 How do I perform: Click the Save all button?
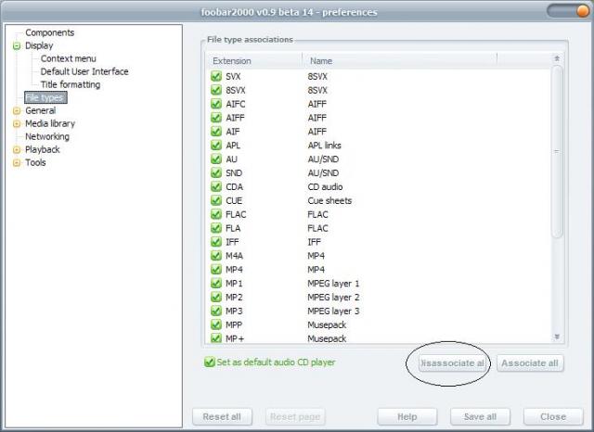pyautogui.click(x=480, y=416)
